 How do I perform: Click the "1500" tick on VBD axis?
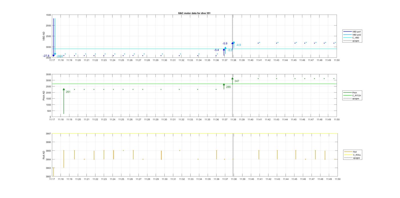48,15
